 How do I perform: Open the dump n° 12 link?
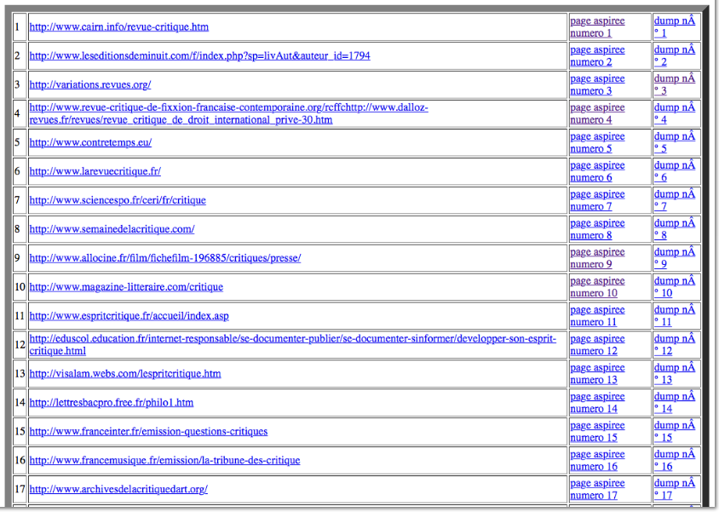(674, 345)
